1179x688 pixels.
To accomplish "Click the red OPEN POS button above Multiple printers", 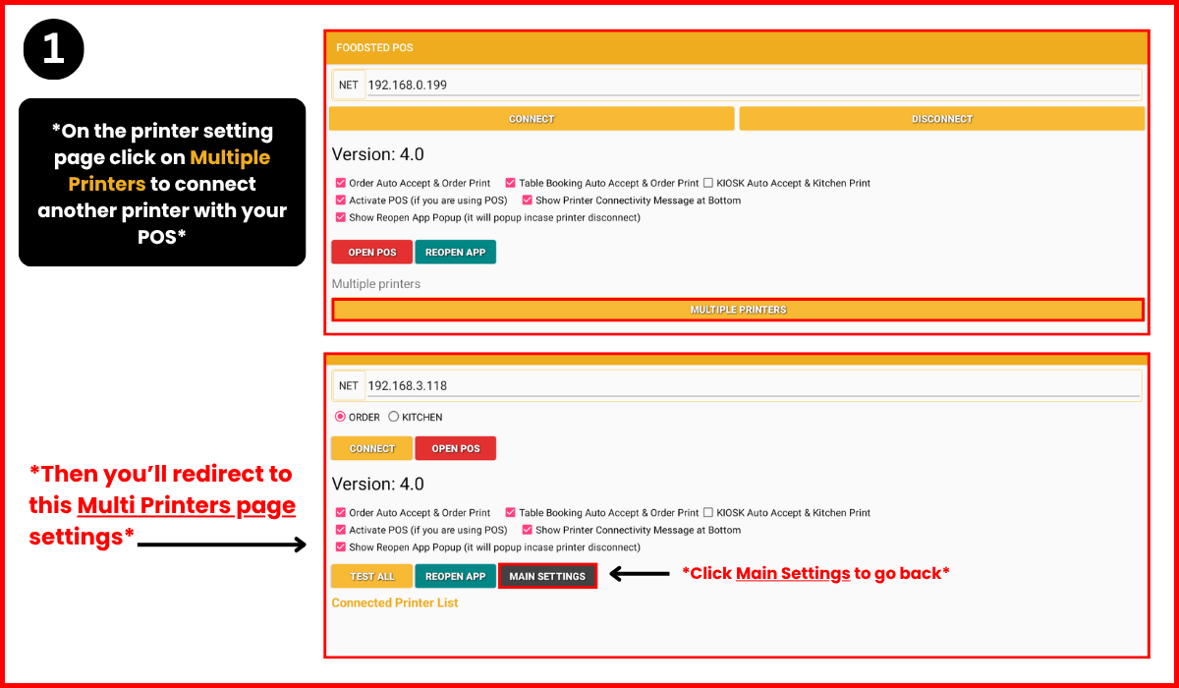I will [x=372, y=253].
